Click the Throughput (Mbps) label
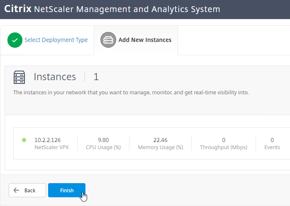The height and width of the screenshot is (206, 290). point(224,147)
